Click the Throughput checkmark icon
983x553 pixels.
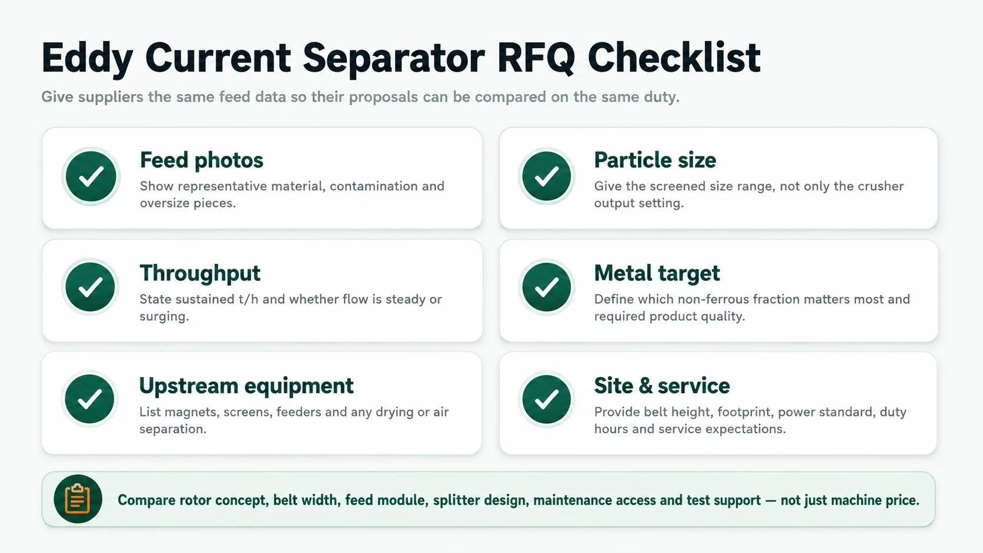[x=91, y=287]
